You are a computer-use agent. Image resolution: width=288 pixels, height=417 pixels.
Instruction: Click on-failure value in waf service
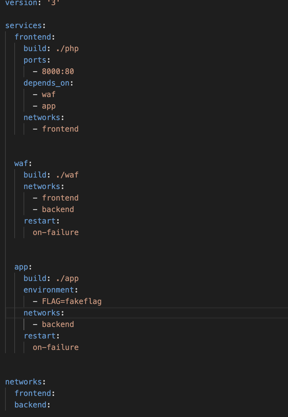pyautogui.click(x=55, y=232)
